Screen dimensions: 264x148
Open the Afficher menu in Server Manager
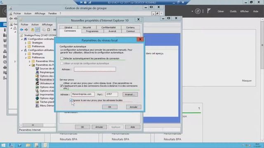(x=244, y=12)
